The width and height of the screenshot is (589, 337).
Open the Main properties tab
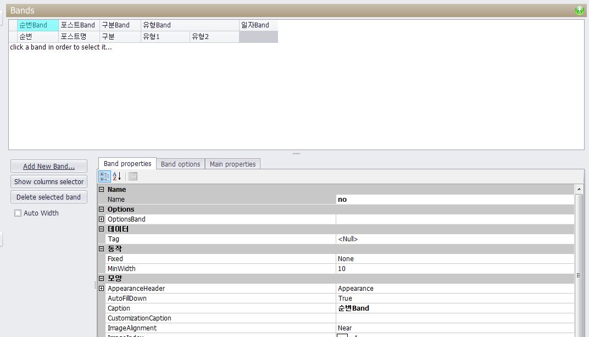(x=232, y=164)
